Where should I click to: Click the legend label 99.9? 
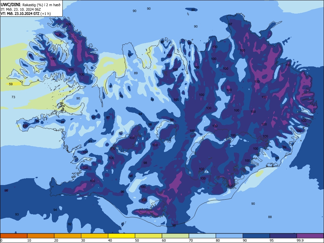point(300,240)
